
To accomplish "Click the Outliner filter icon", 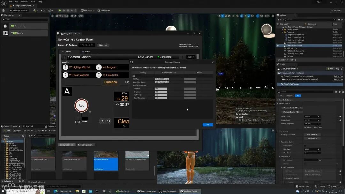I will click(x=279, y=19).
